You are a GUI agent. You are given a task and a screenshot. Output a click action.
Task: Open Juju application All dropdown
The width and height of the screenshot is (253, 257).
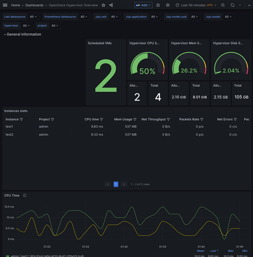[x=154, y=17]
